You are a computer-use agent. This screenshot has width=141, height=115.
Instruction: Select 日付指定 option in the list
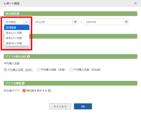pos(17,27)
